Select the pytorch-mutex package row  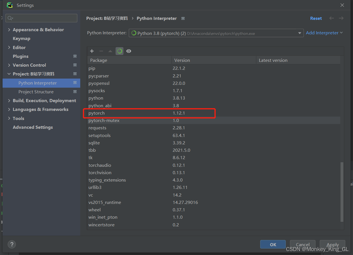[214, 120]
